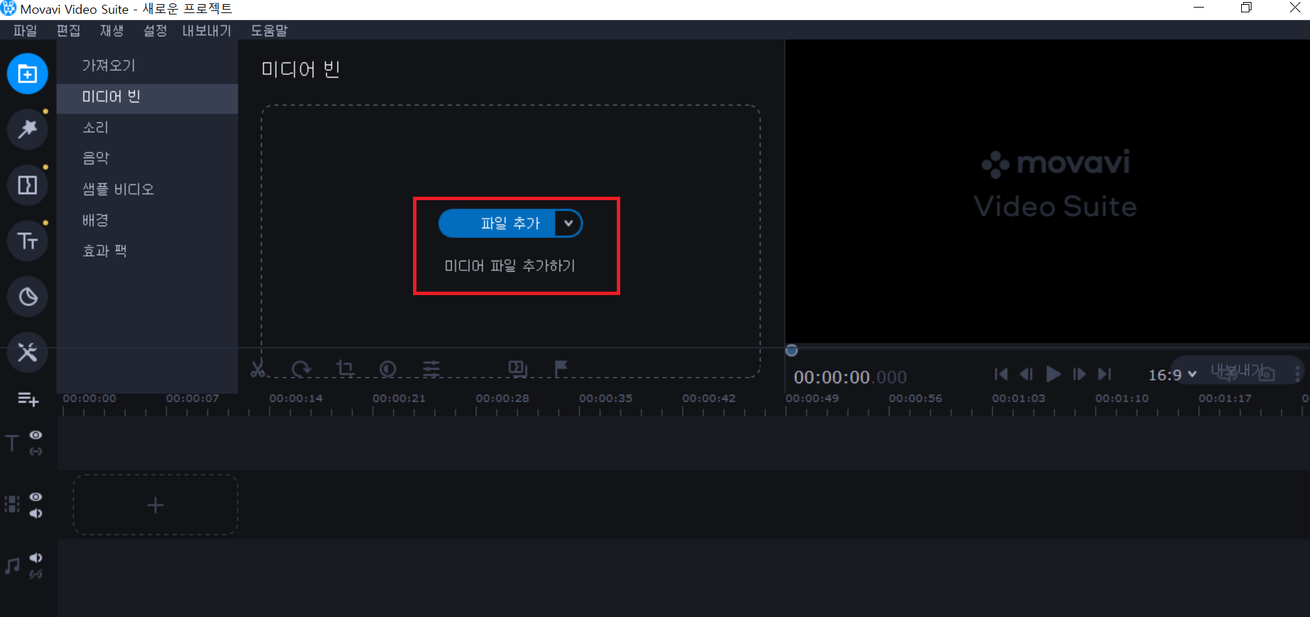
Task: Click the Movavi app icon in title bar
Action: [x=9, y=8]
